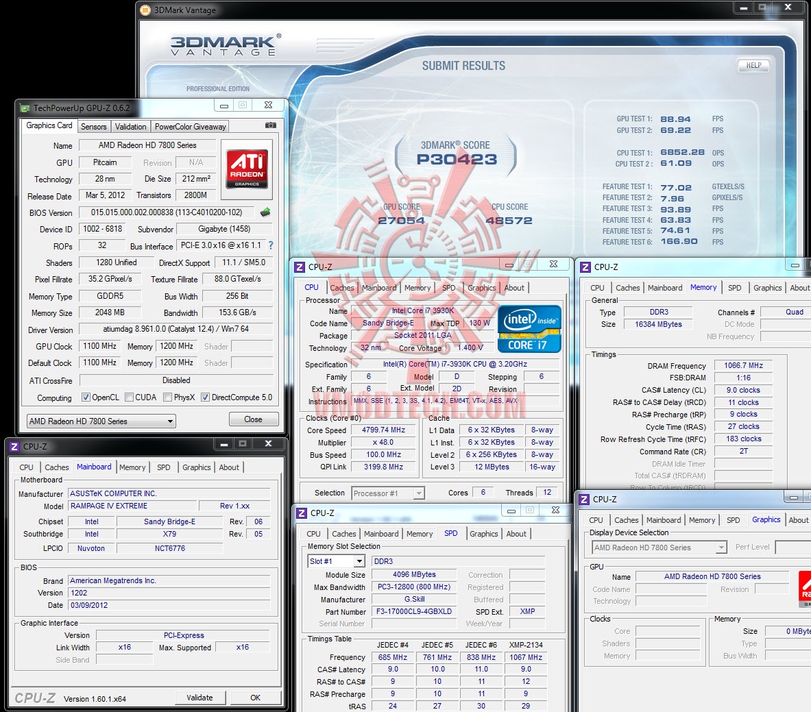Click the CPU-Z Graphics window title icon
Screen dimensions: 811x712
[x=584, y=500]
